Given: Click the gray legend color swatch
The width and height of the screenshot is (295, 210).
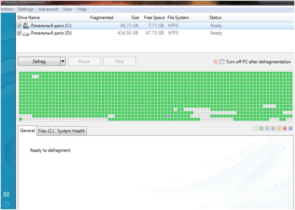Looking at the screenshot, I should point(273,128).
